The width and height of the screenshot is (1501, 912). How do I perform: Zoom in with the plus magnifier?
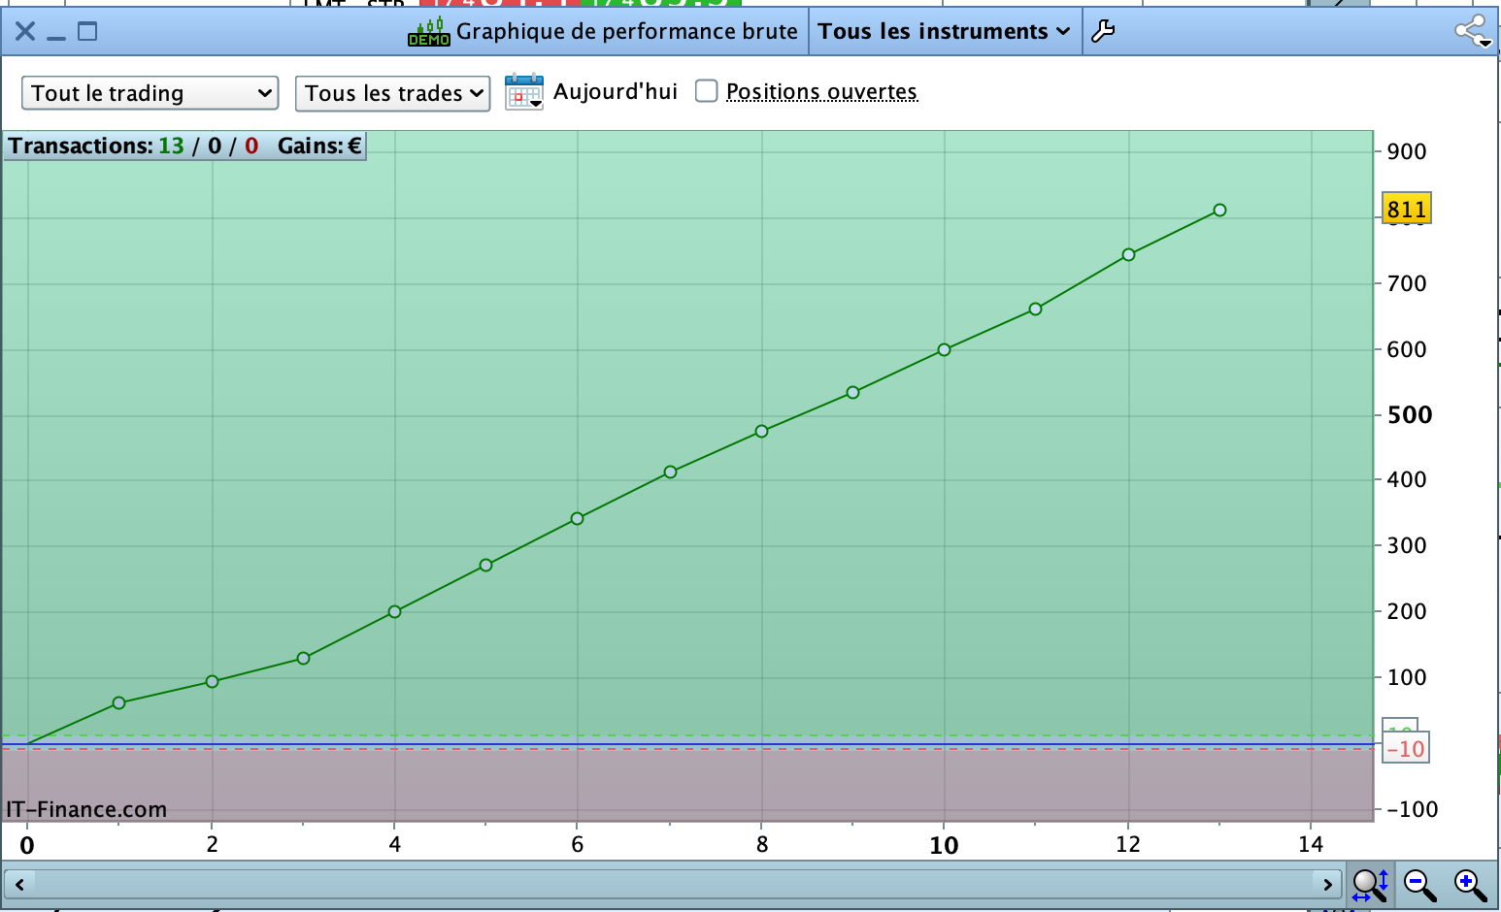(x=1470, y=884)
